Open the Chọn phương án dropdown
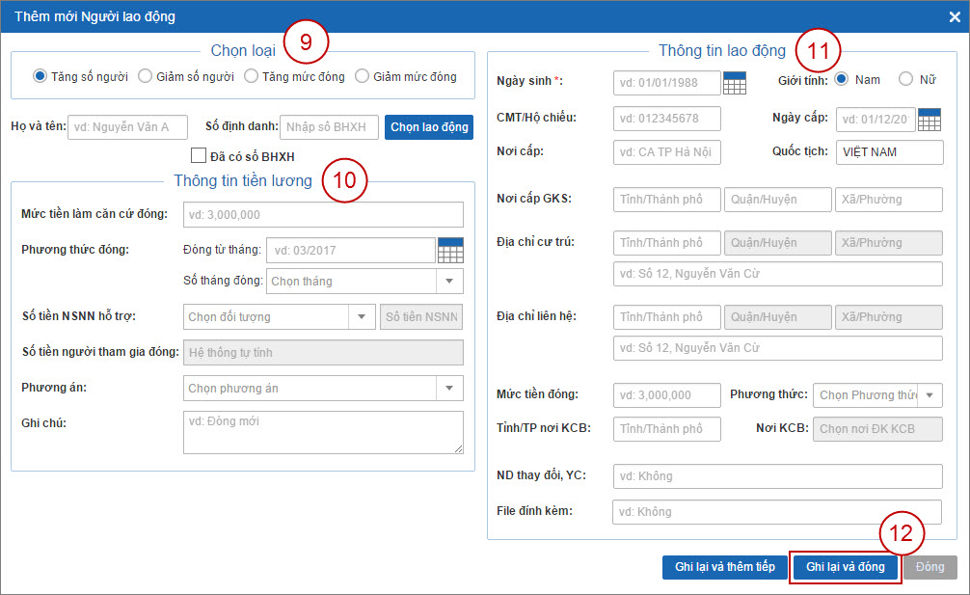This screenshot has width=970, height=595. (x=449, y=389)
